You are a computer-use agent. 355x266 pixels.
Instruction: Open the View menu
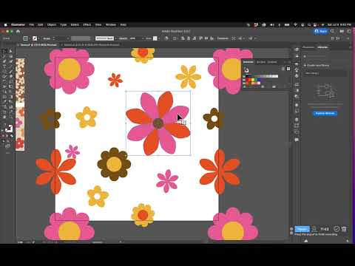tap(98, 24)
